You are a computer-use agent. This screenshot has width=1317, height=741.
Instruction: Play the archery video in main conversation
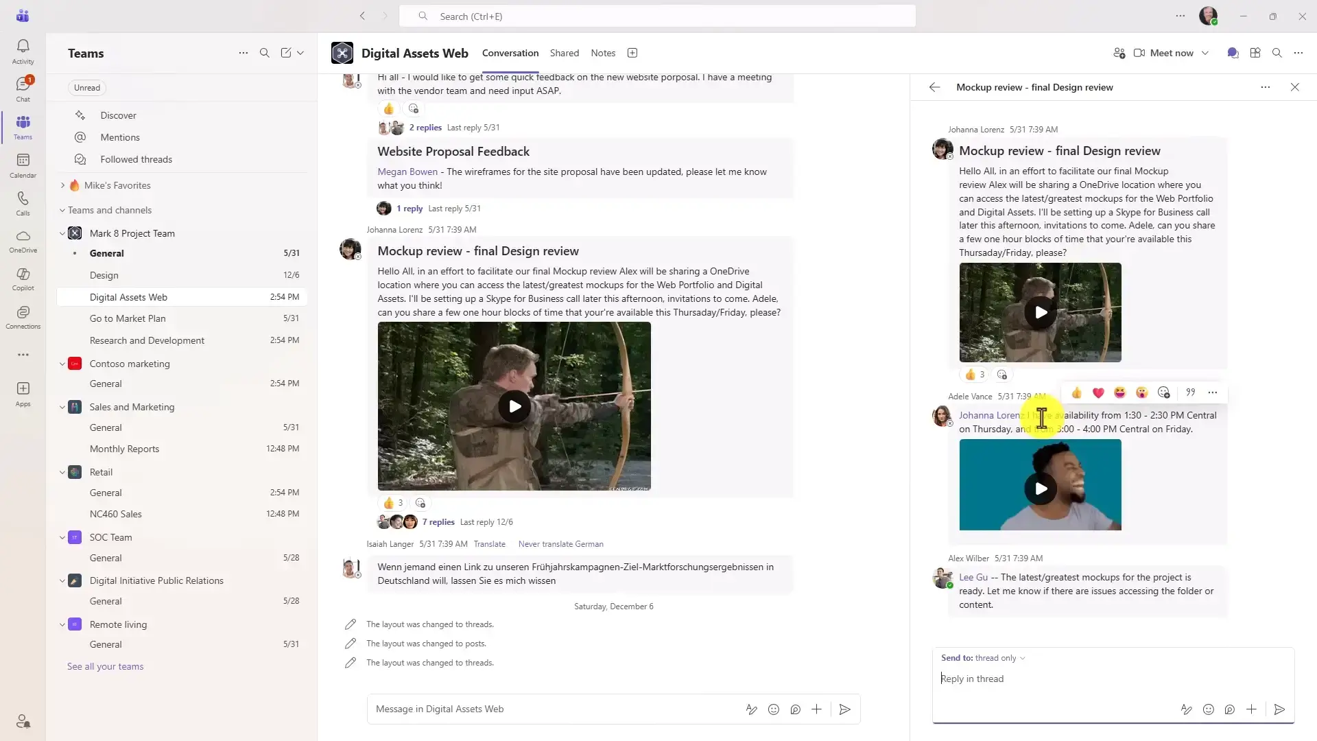[x=514, y=406]
